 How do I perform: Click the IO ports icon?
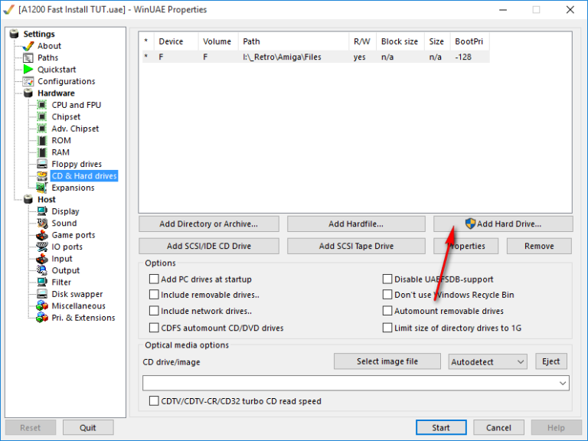(42, 247)
